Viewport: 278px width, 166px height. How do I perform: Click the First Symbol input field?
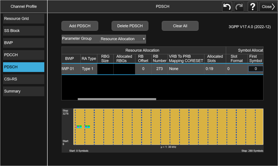click(255, 69)
